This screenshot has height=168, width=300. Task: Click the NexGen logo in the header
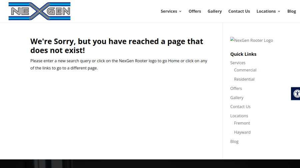click(39, 11)
